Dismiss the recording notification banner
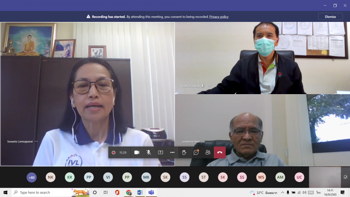 click(x=330, y=17)
